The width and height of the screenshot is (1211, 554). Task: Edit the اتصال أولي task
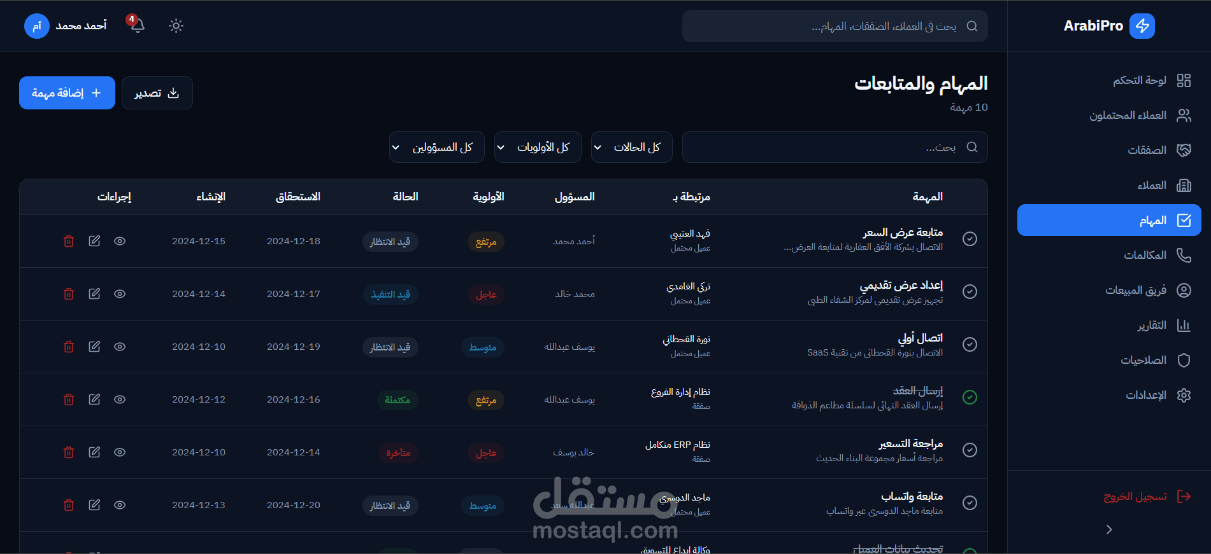pyautogui.click(x=94, y=347)
